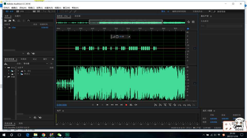Toggle Media Browser auto-play speaker icon

[x=40, y=118]
